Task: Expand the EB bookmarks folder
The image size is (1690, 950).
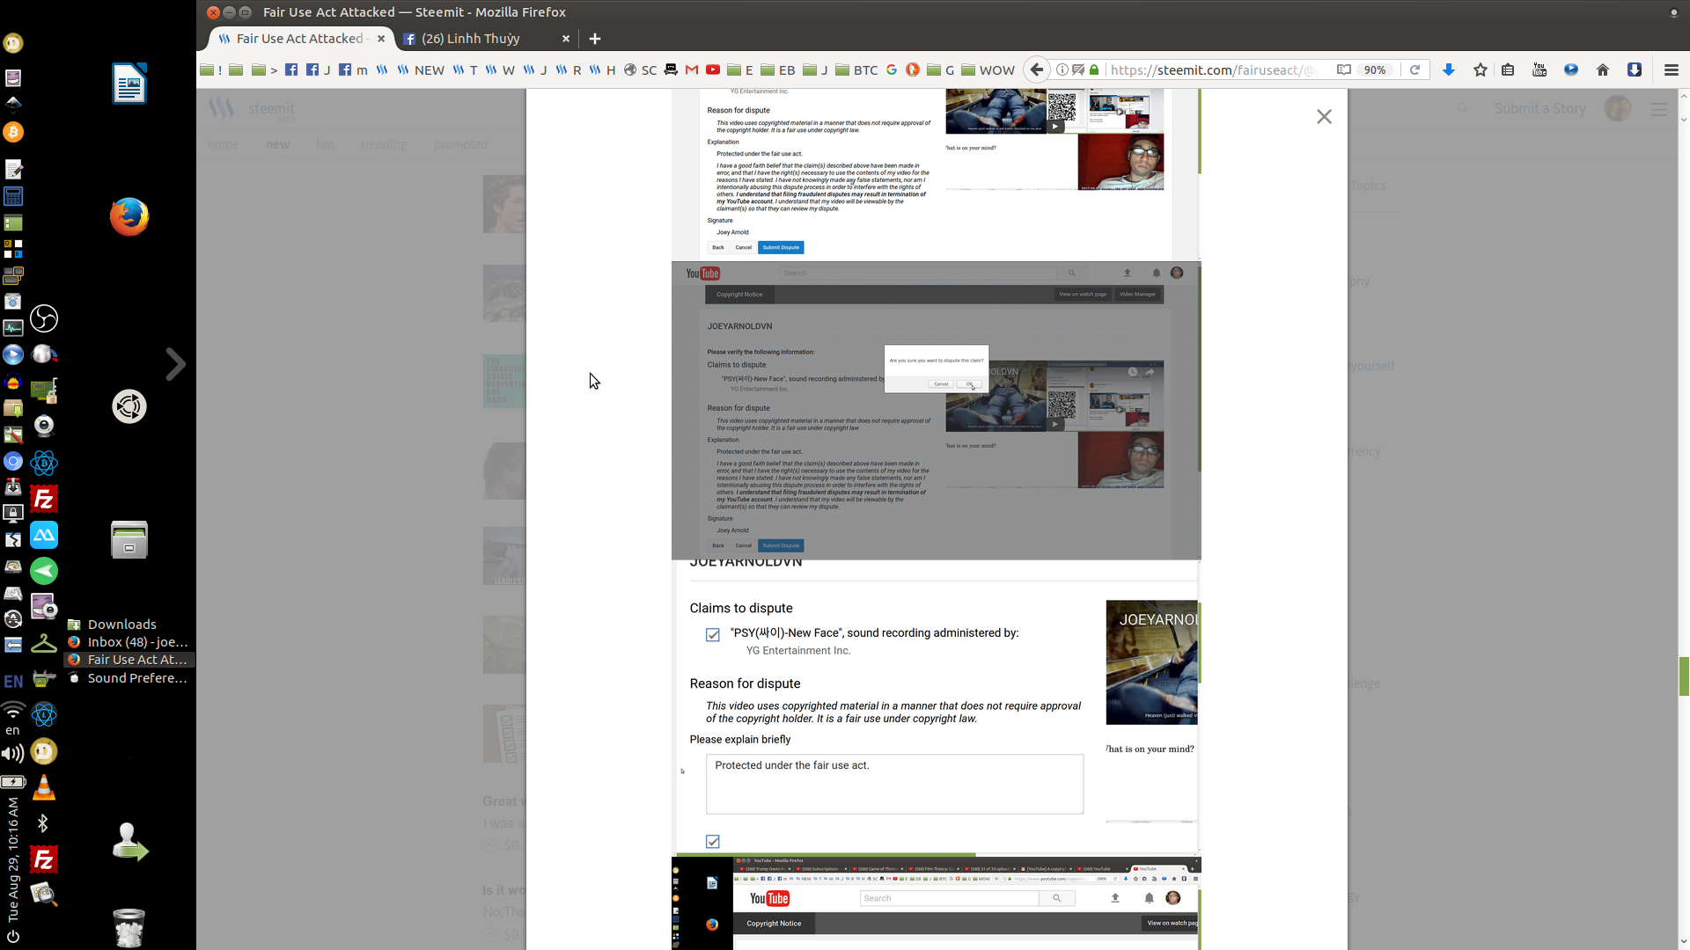Action: (778, 69)
